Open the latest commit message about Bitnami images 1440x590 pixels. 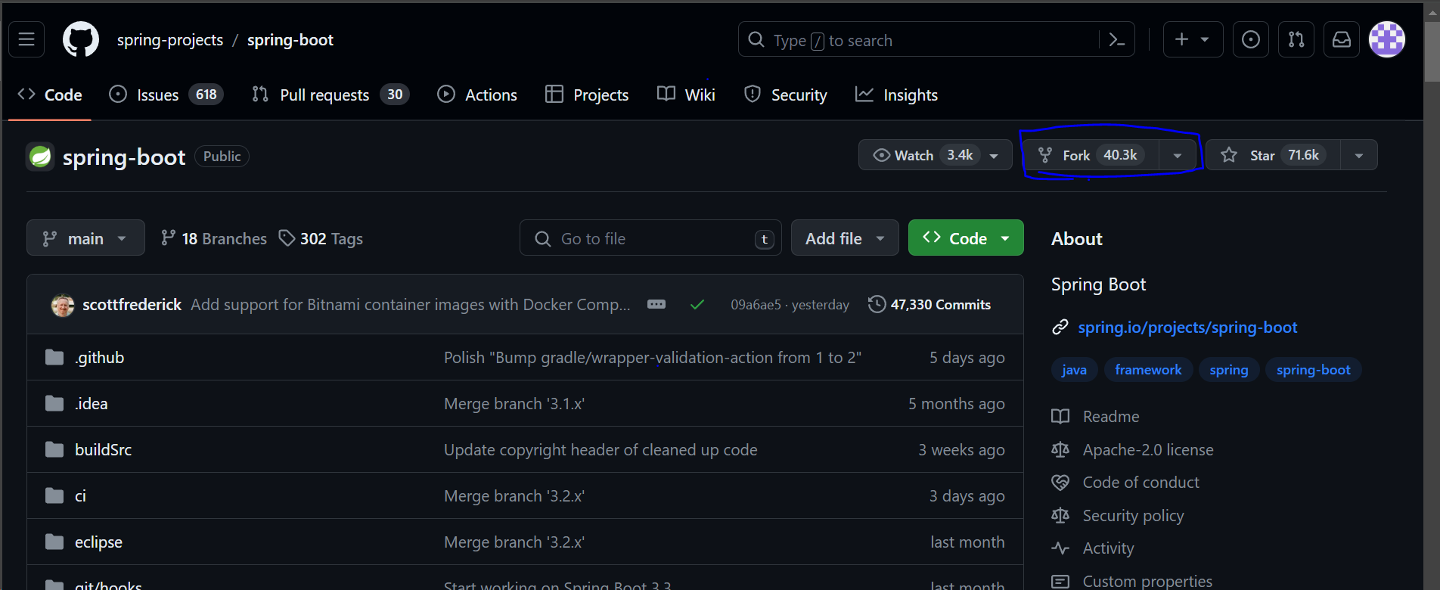(x=410, y=304)
